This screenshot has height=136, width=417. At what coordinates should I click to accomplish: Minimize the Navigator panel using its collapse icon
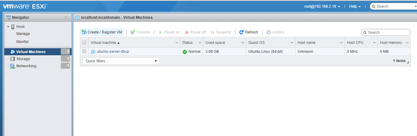pyautogui.click(x=67, y=18)
